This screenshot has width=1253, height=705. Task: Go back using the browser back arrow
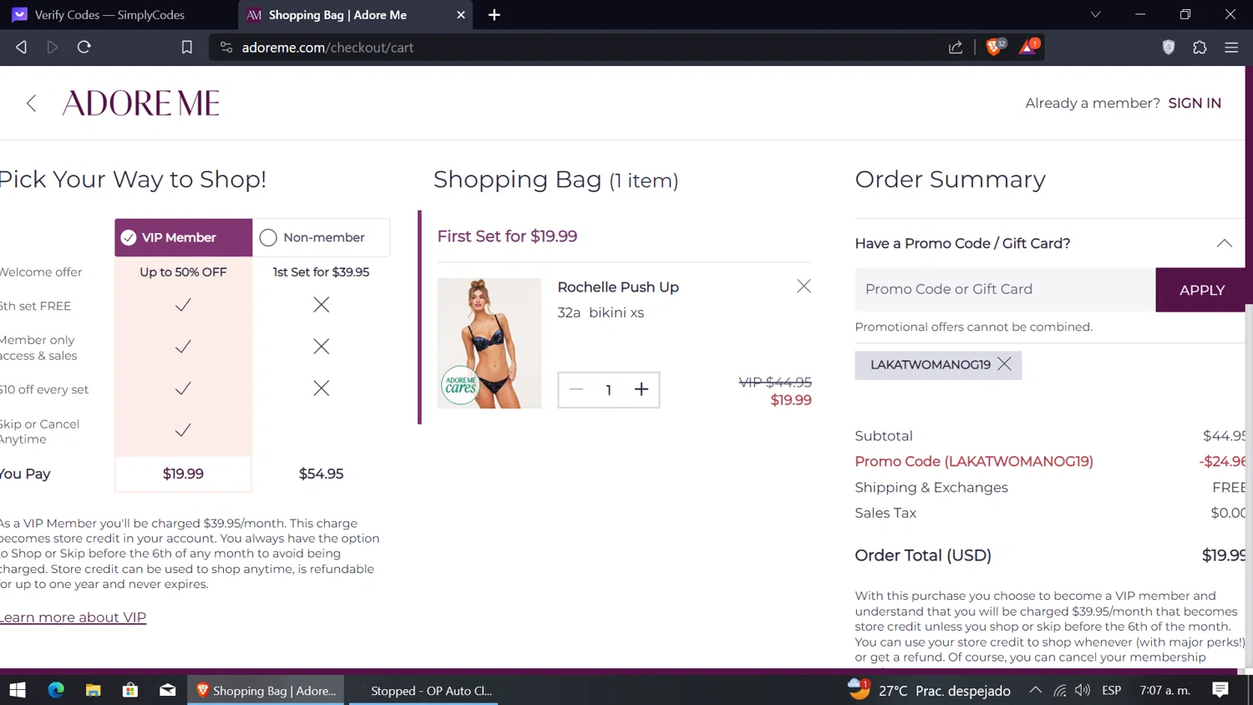(22, 48)
